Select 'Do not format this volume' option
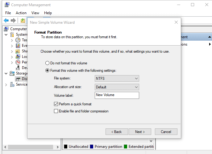The height and width of the screenshot is (154, 212). (x=48, y=63)
